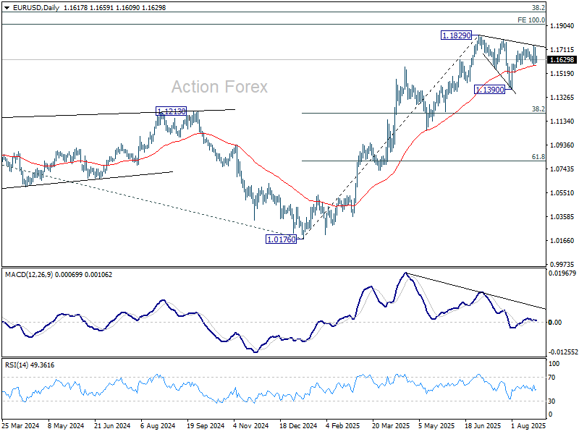The image size is (579, 434).
Task: Click the RSI 70 level axis label
Action: point(551,377)
